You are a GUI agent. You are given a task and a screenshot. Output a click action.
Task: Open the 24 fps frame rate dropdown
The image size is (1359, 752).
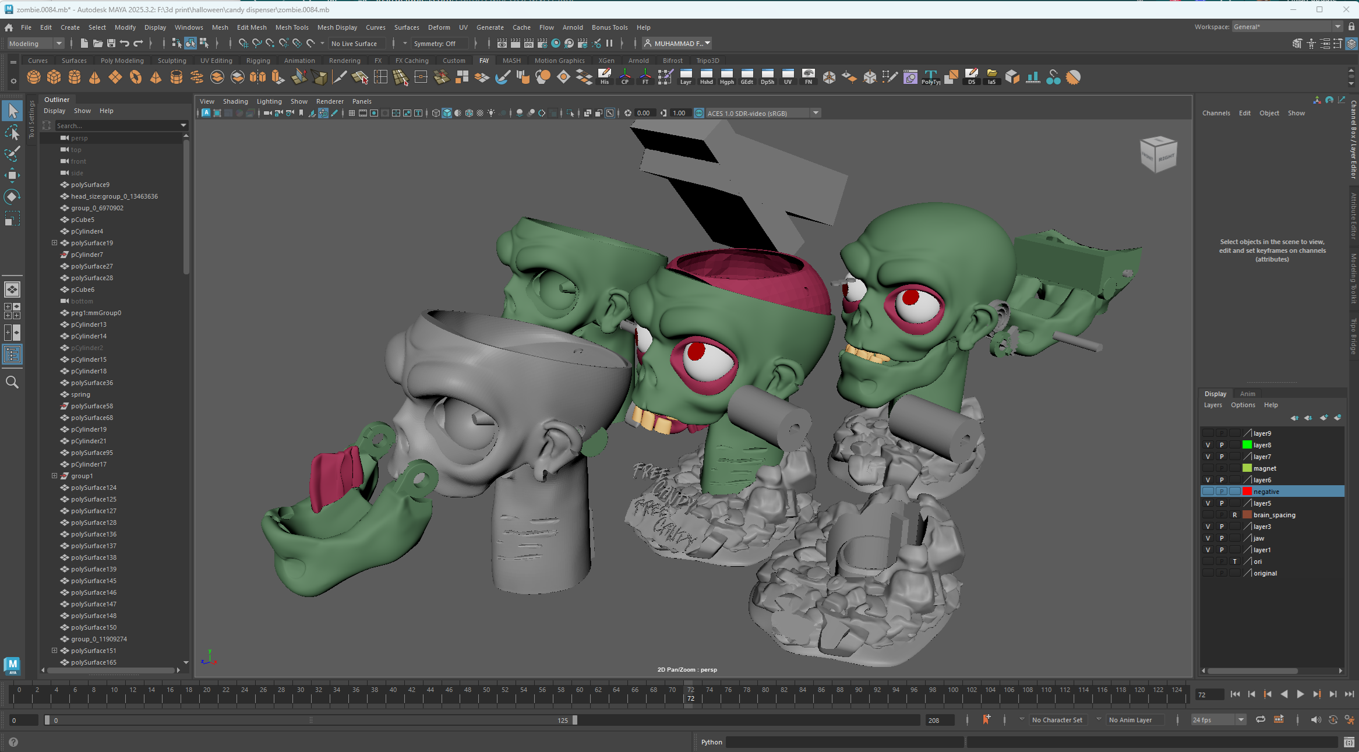point(1218,720)
